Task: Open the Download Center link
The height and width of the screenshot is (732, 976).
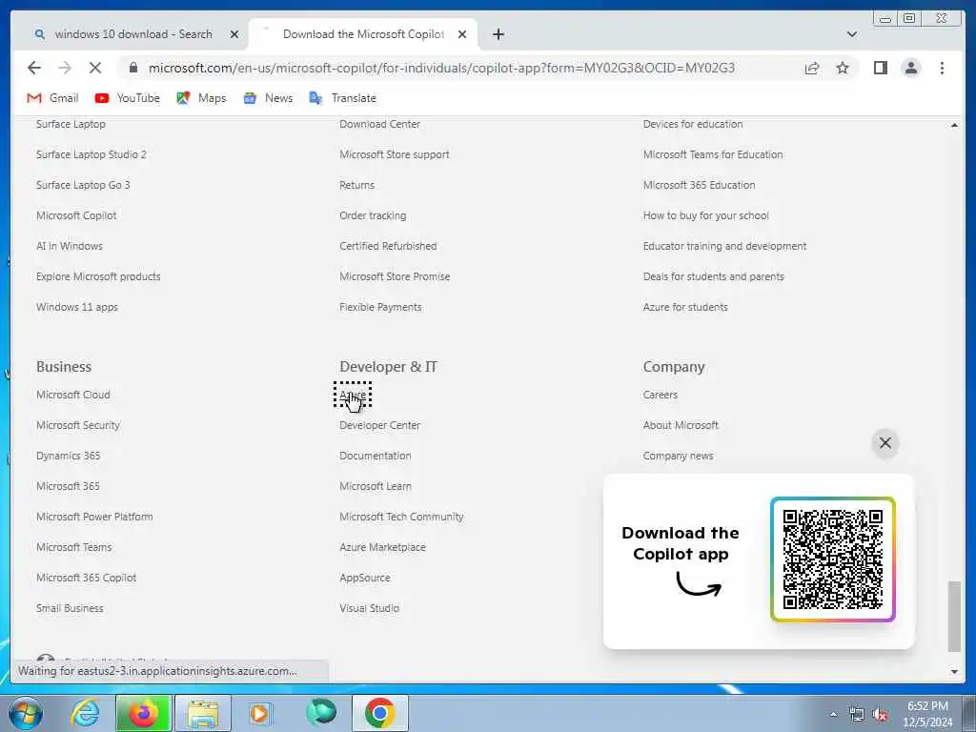Action: tap(379, 124)
